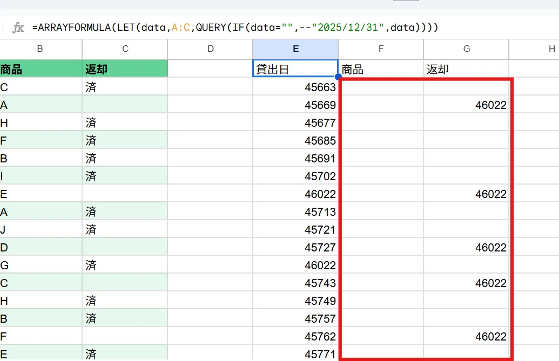Select cell with value 45677
Screen dimensions: 559x361
pos(295,122)
